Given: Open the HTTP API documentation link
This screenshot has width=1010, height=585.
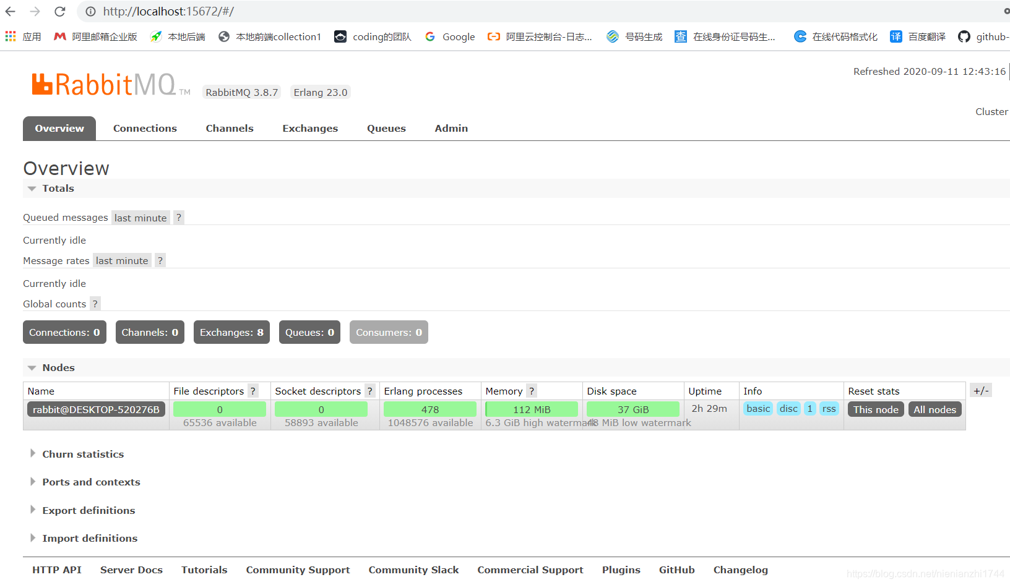Looking at the screenshot, I should pos(56,570).
